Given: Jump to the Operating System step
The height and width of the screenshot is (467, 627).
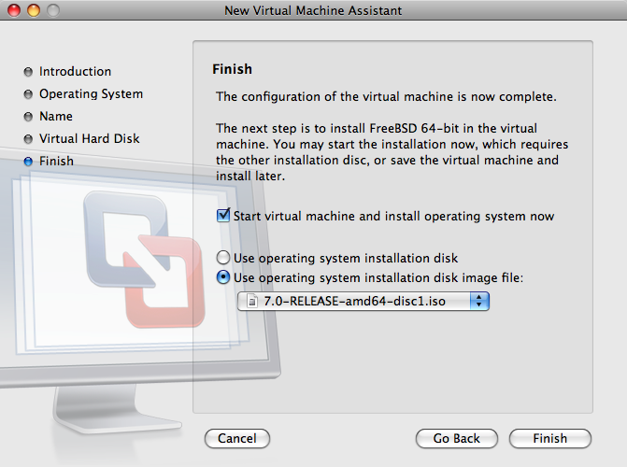Looking at the screenshot, I should click(x=91, y=94).
